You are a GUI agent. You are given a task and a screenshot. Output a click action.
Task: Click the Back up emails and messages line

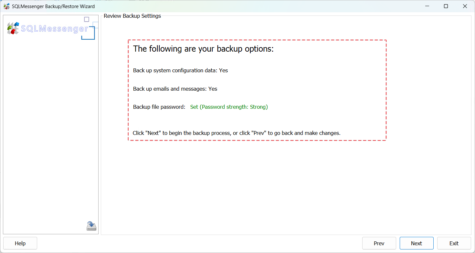pyautogui.click(x=175, y=89)
